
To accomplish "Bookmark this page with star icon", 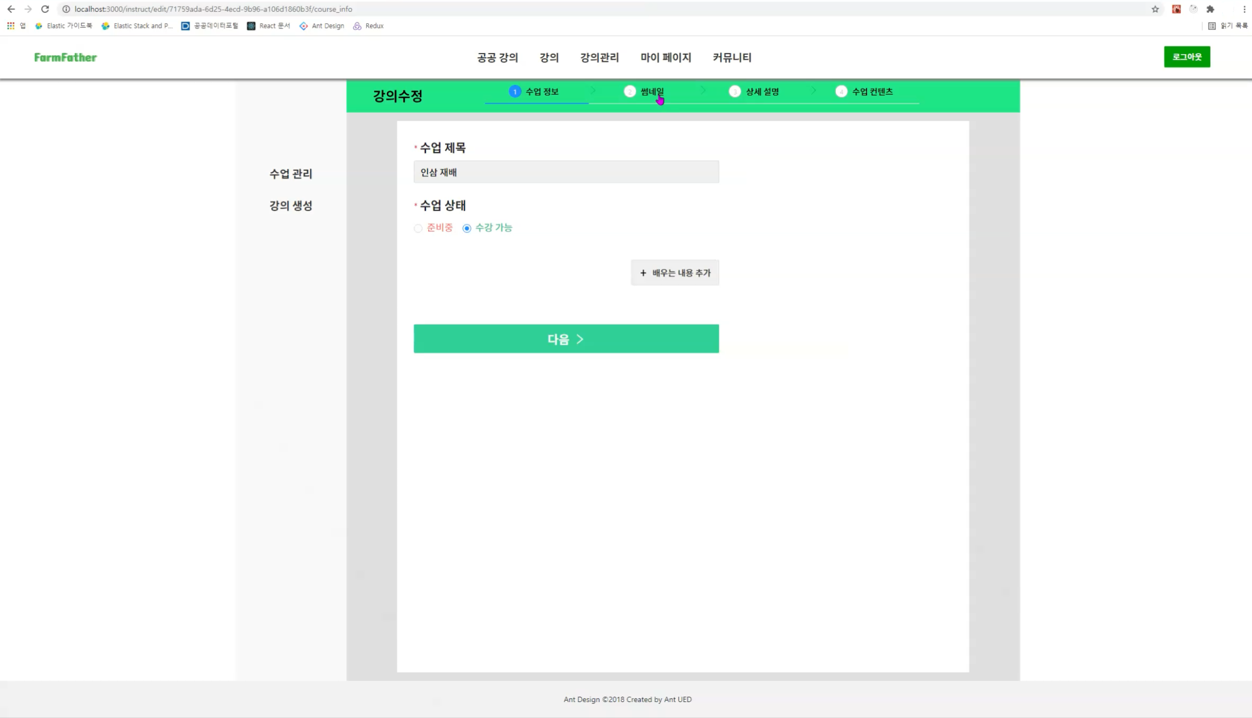I will coord(1155,9).
